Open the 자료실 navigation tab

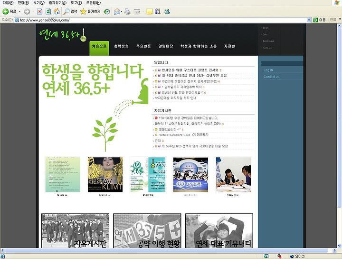(229, 46)
